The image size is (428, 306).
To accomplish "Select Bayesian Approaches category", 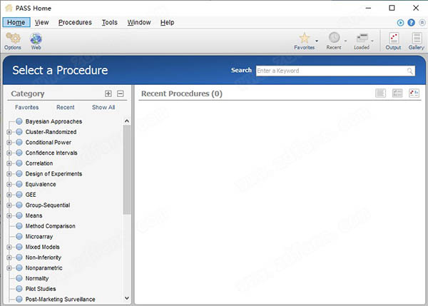I will point(53,121).
